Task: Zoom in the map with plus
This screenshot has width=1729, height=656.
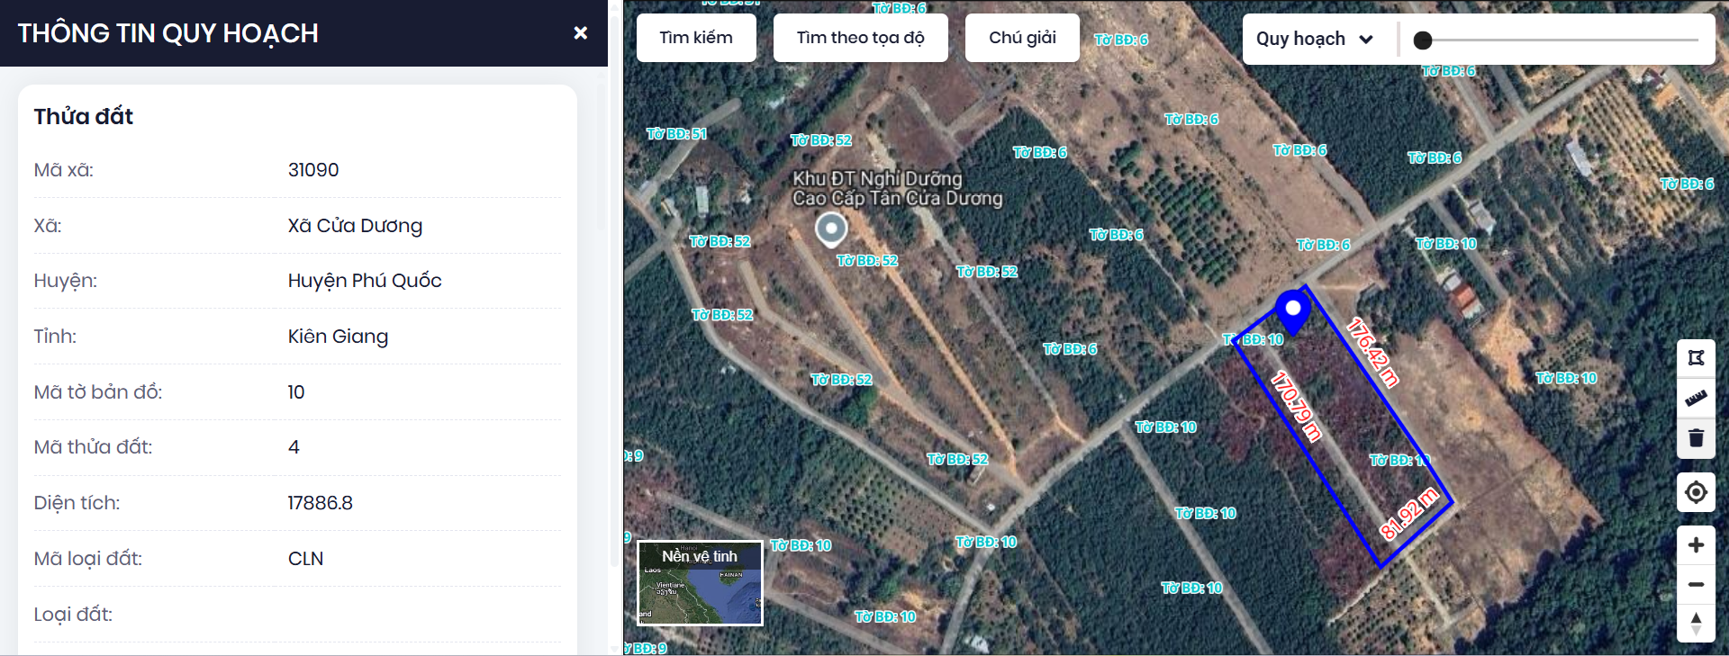Action: pyautogui.click(x=1696, y=545)
